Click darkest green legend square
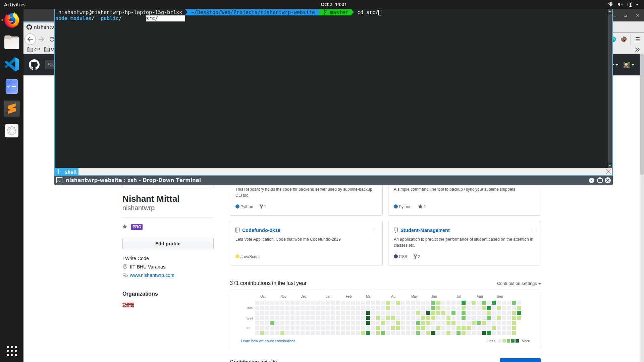The image size is (644, 362). click(x=517, y=341)
